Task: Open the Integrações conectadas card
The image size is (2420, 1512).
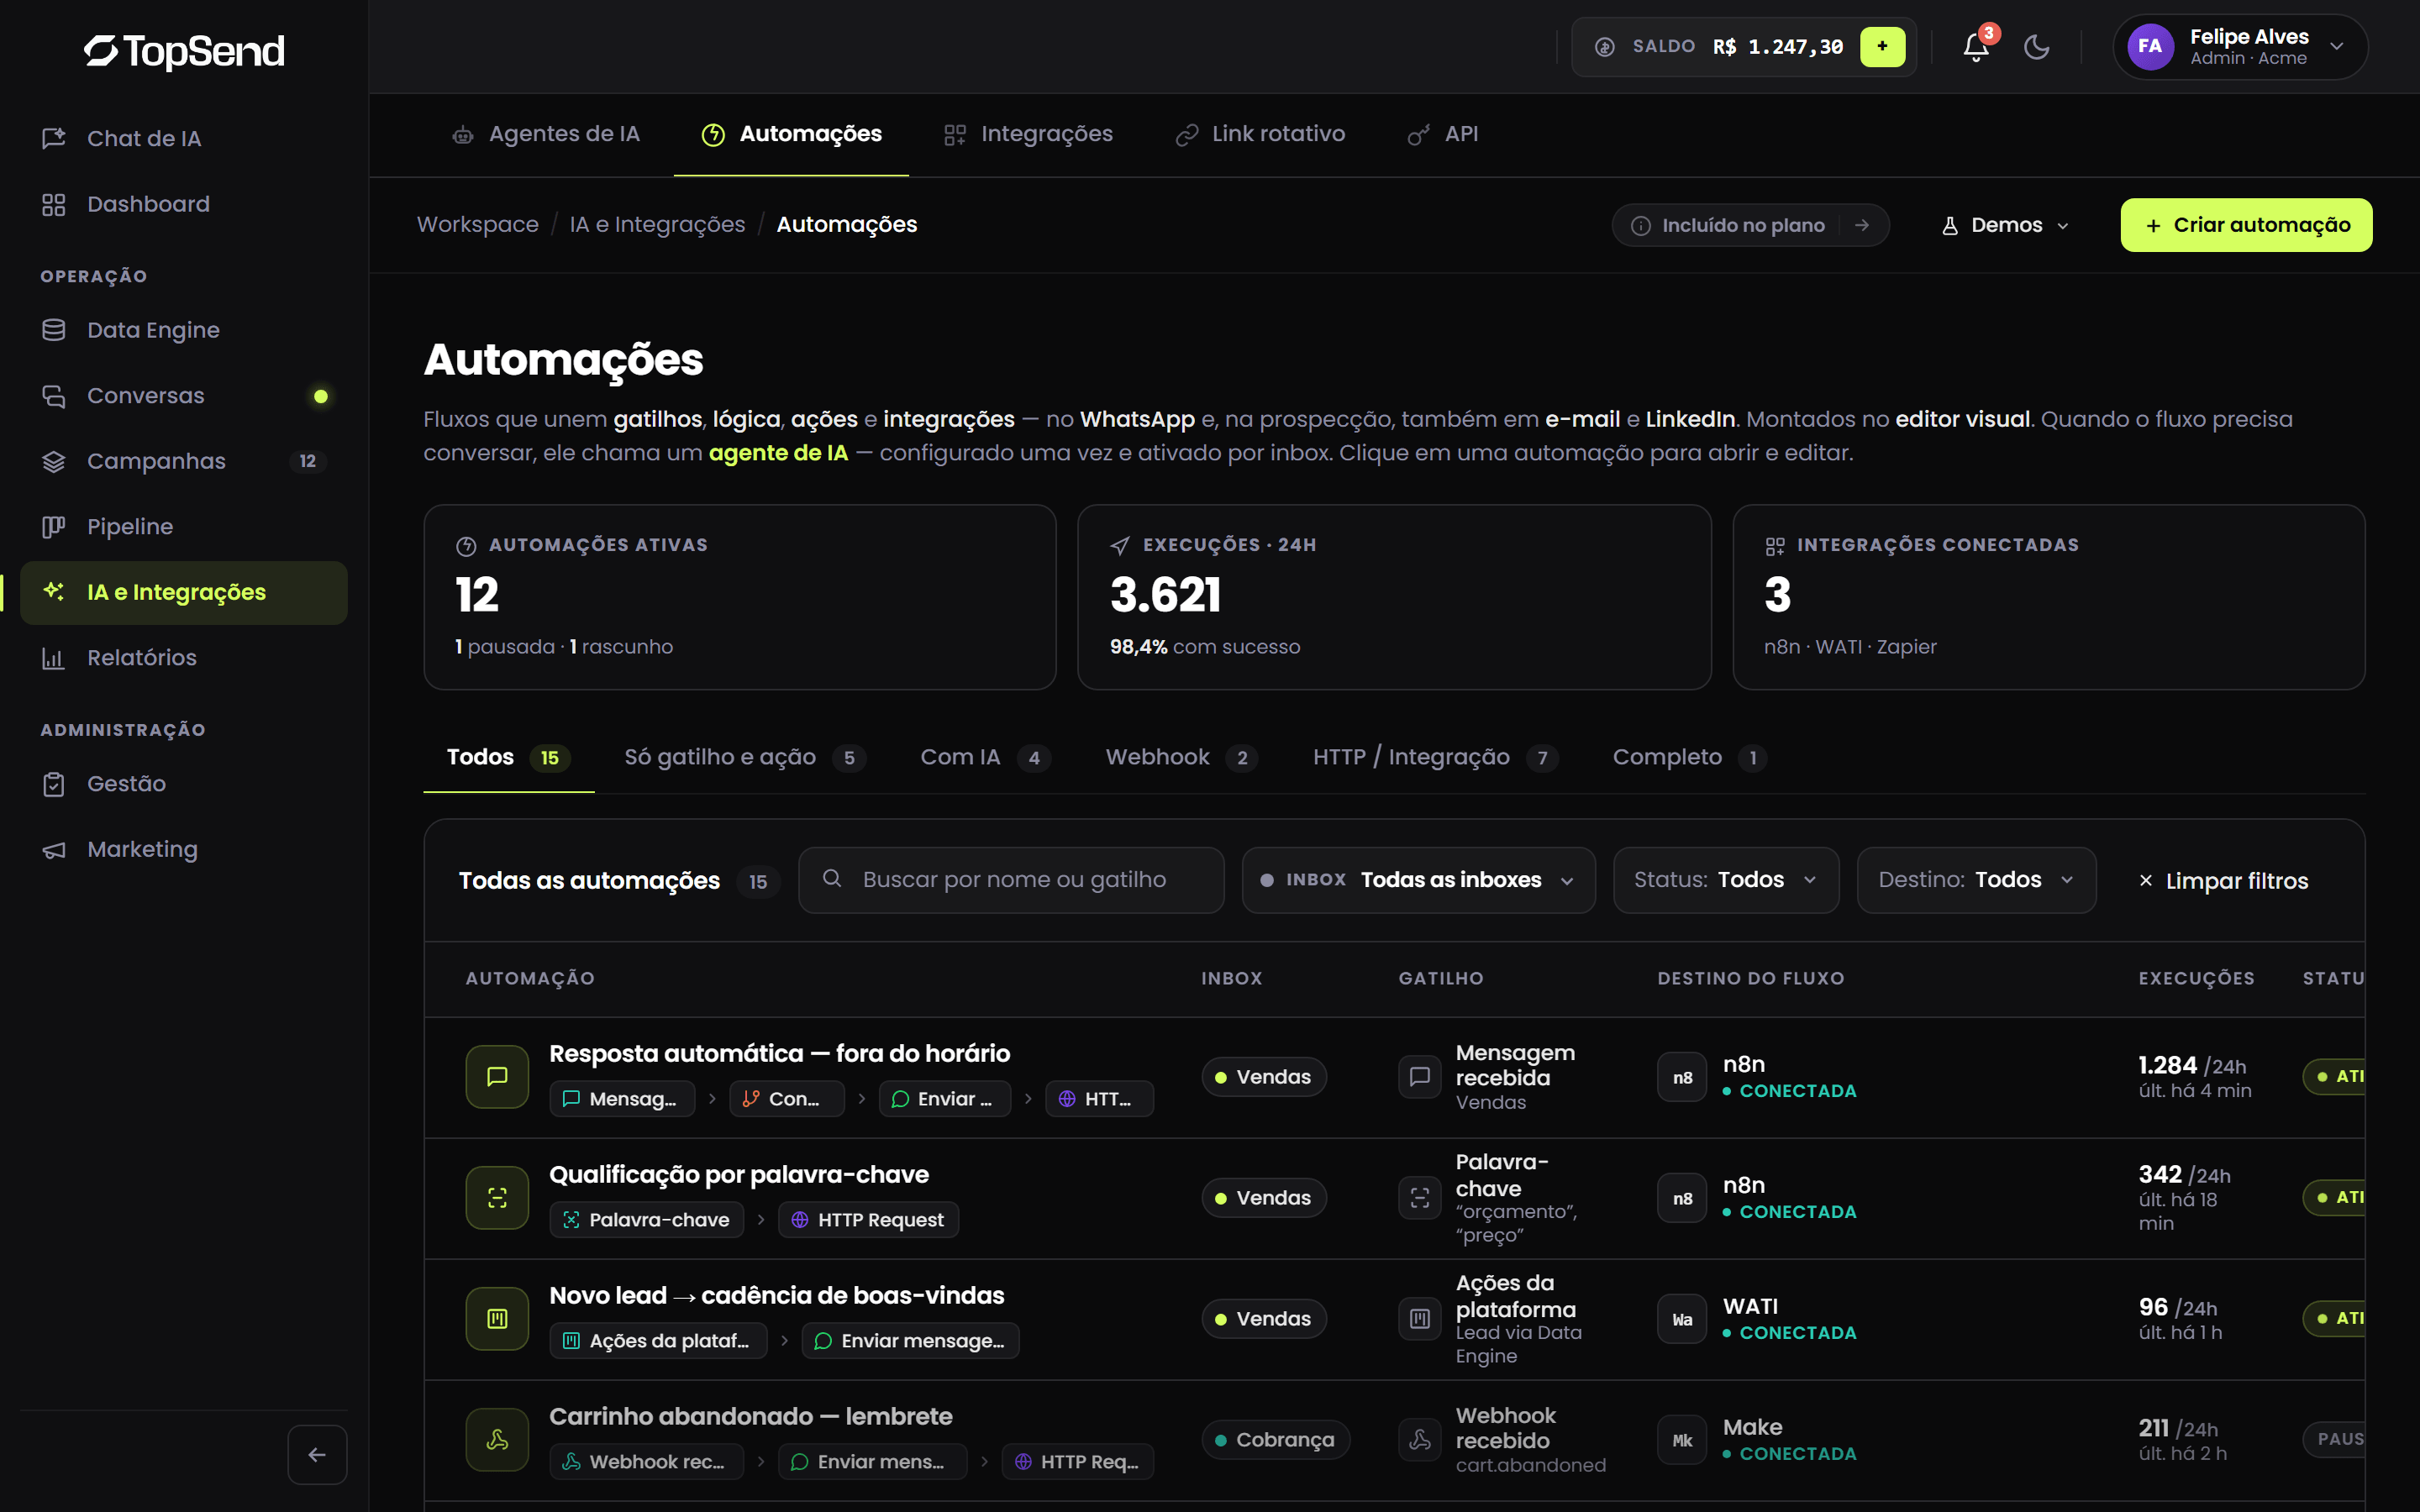Action: [2048, 597]
